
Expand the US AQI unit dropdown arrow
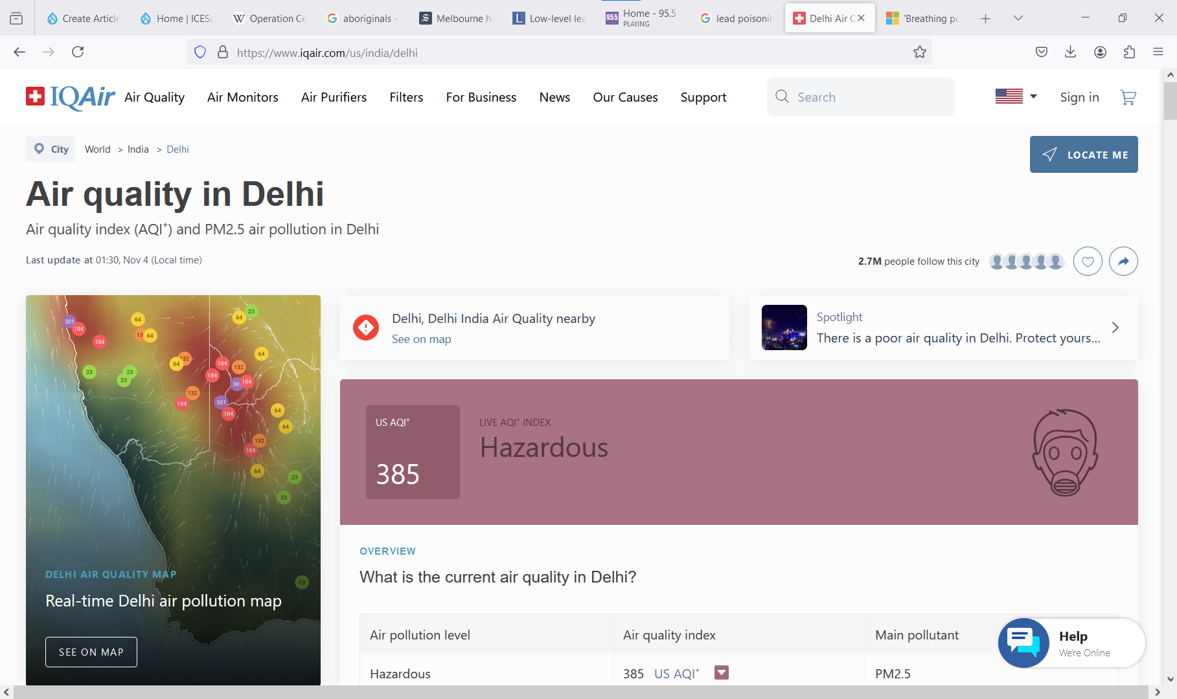click(721, 673)
